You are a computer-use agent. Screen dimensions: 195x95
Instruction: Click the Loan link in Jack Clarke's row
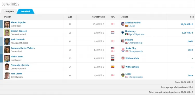(x=190, y=75)
